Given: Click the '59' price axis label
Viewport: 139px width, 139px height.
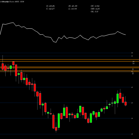Looking at the screenshot, I should (x=132, y=53).
